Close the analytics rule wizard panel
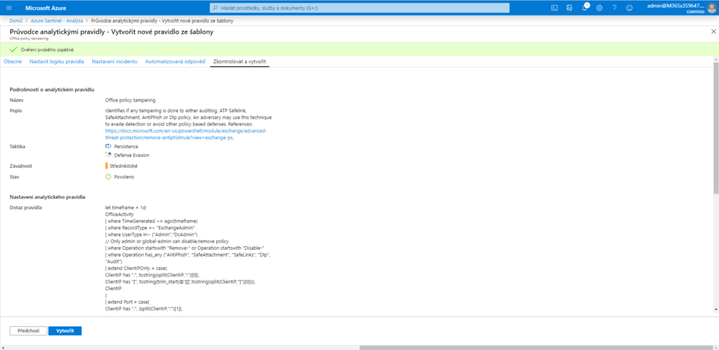The height and width of the screenshot is (350, 719). (713, 32)
